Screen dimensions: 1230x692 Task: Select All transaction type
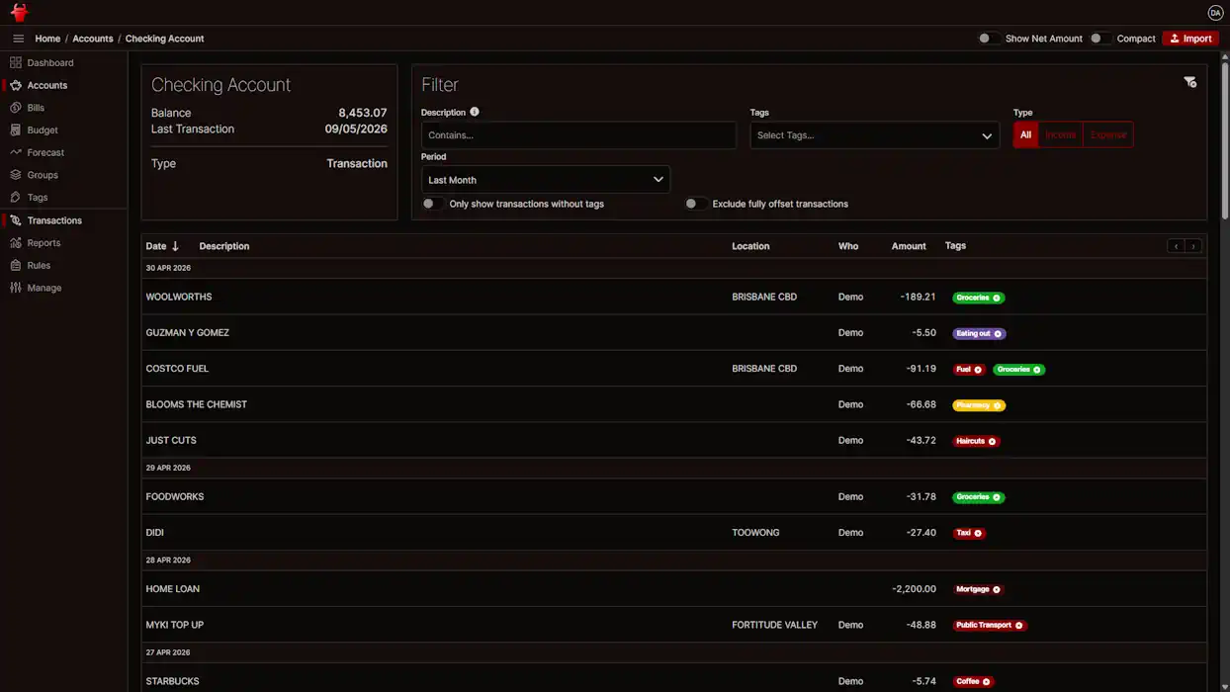coord(1025,135)
